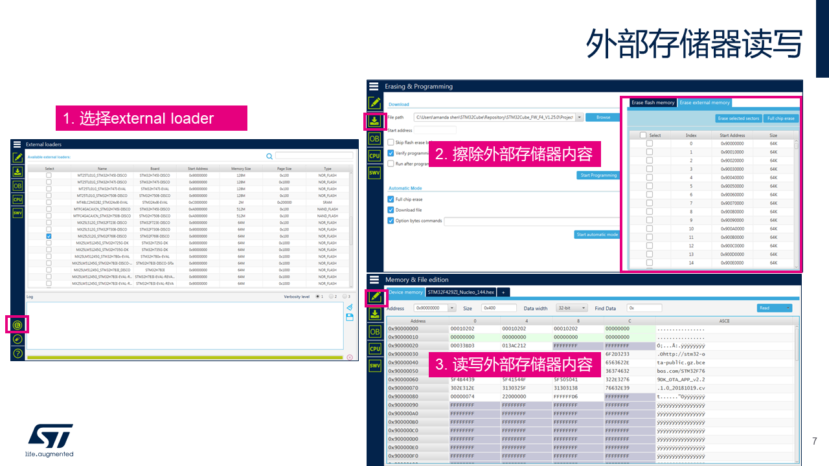Click the External loaders chip icon at bottom
This screenshot has height=466, width=829.
[x=16, y=324]
